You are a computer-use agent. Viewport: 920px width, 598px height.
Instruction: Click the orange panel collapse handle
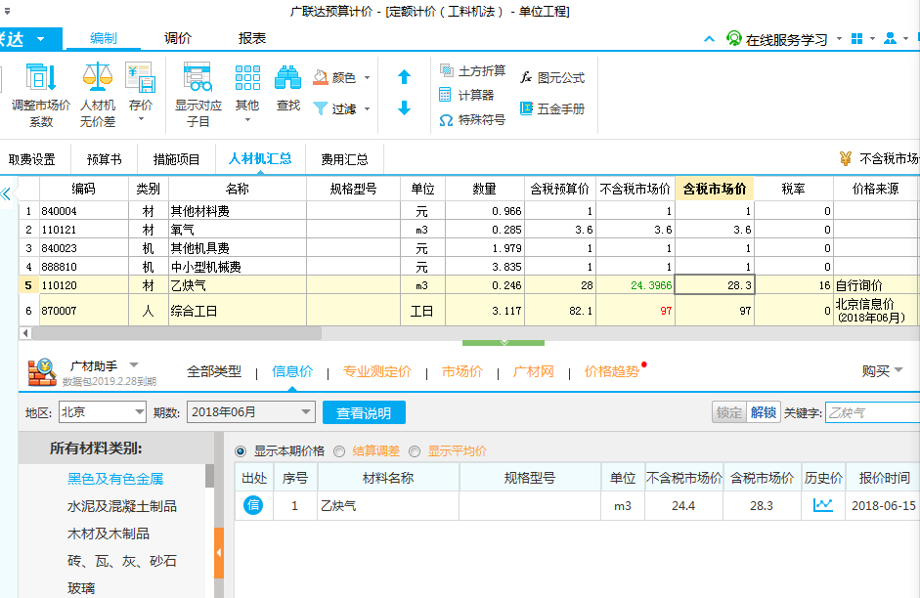click(219, 553)
